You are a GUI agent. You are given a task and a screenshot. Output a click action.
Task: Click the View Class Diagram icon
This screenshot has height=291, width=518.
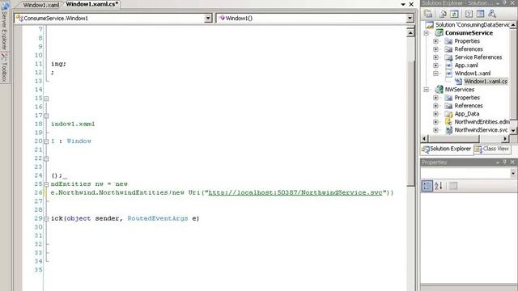[492, 14]
